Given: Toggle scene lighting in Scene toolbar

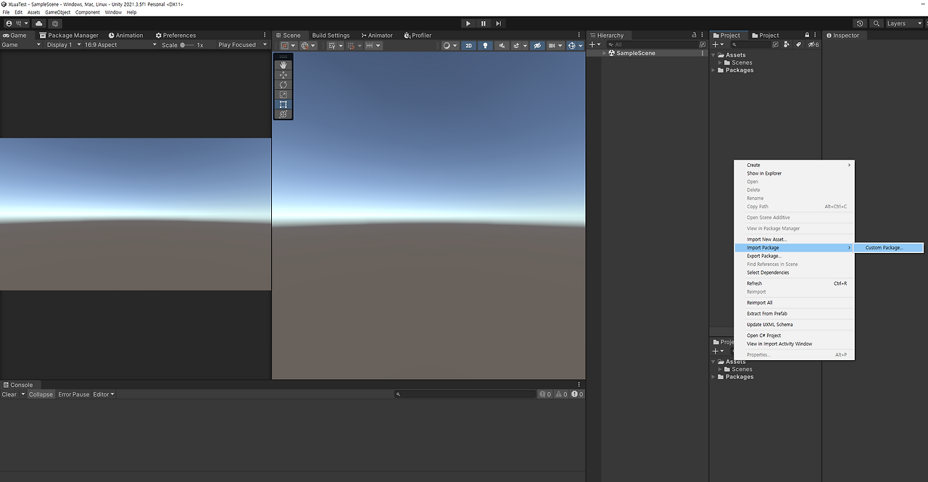Looking at the screenshot, I should coord(486,45).
